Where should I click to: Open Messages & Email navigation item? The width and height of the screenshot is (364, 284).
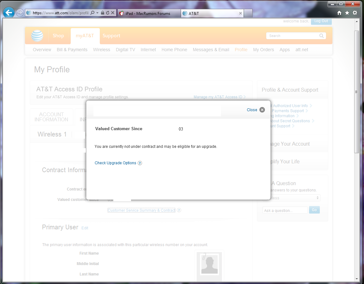[211, 50]
